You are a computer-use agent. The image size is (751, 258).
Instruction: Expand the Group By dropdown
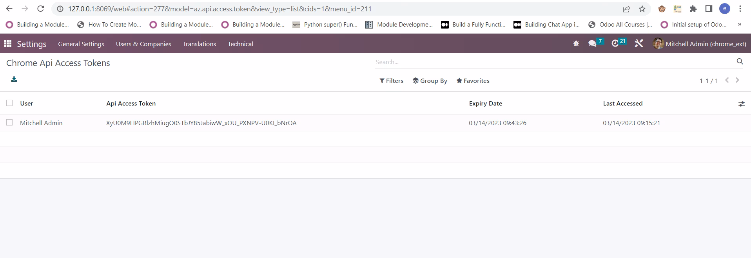(x=430, y=81)
